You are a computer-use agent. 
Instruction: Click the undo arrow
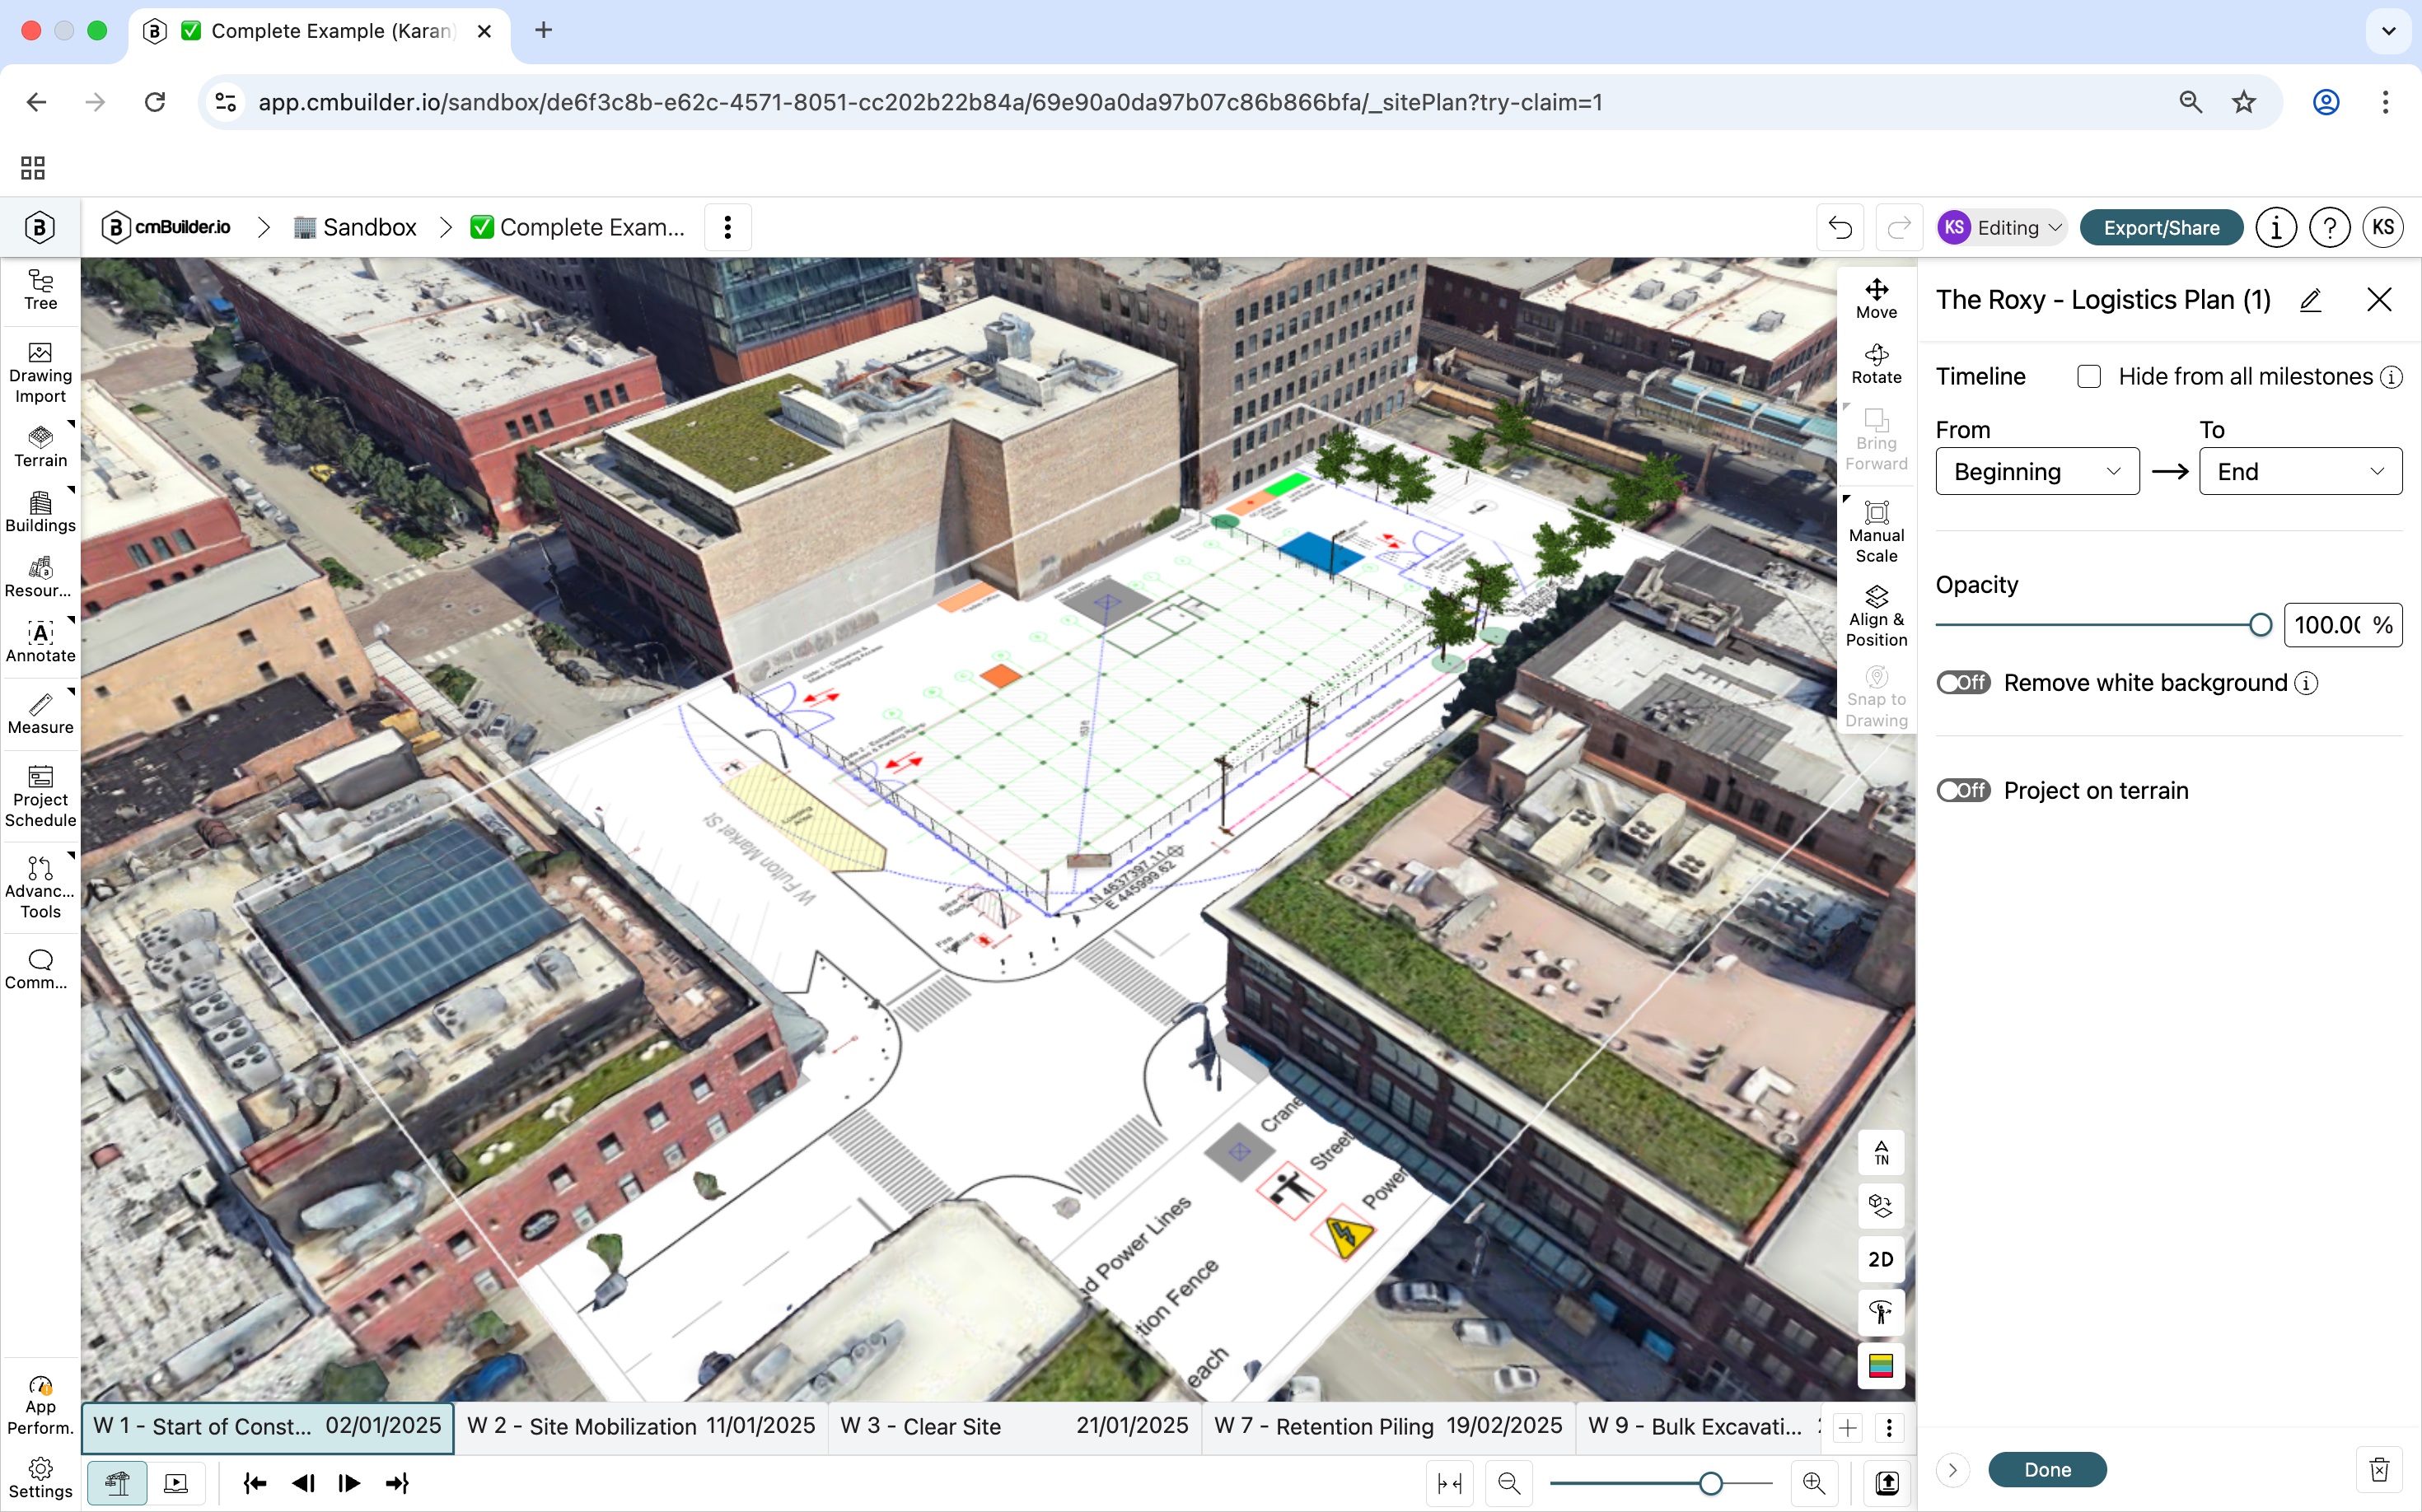pos(1840,228)
